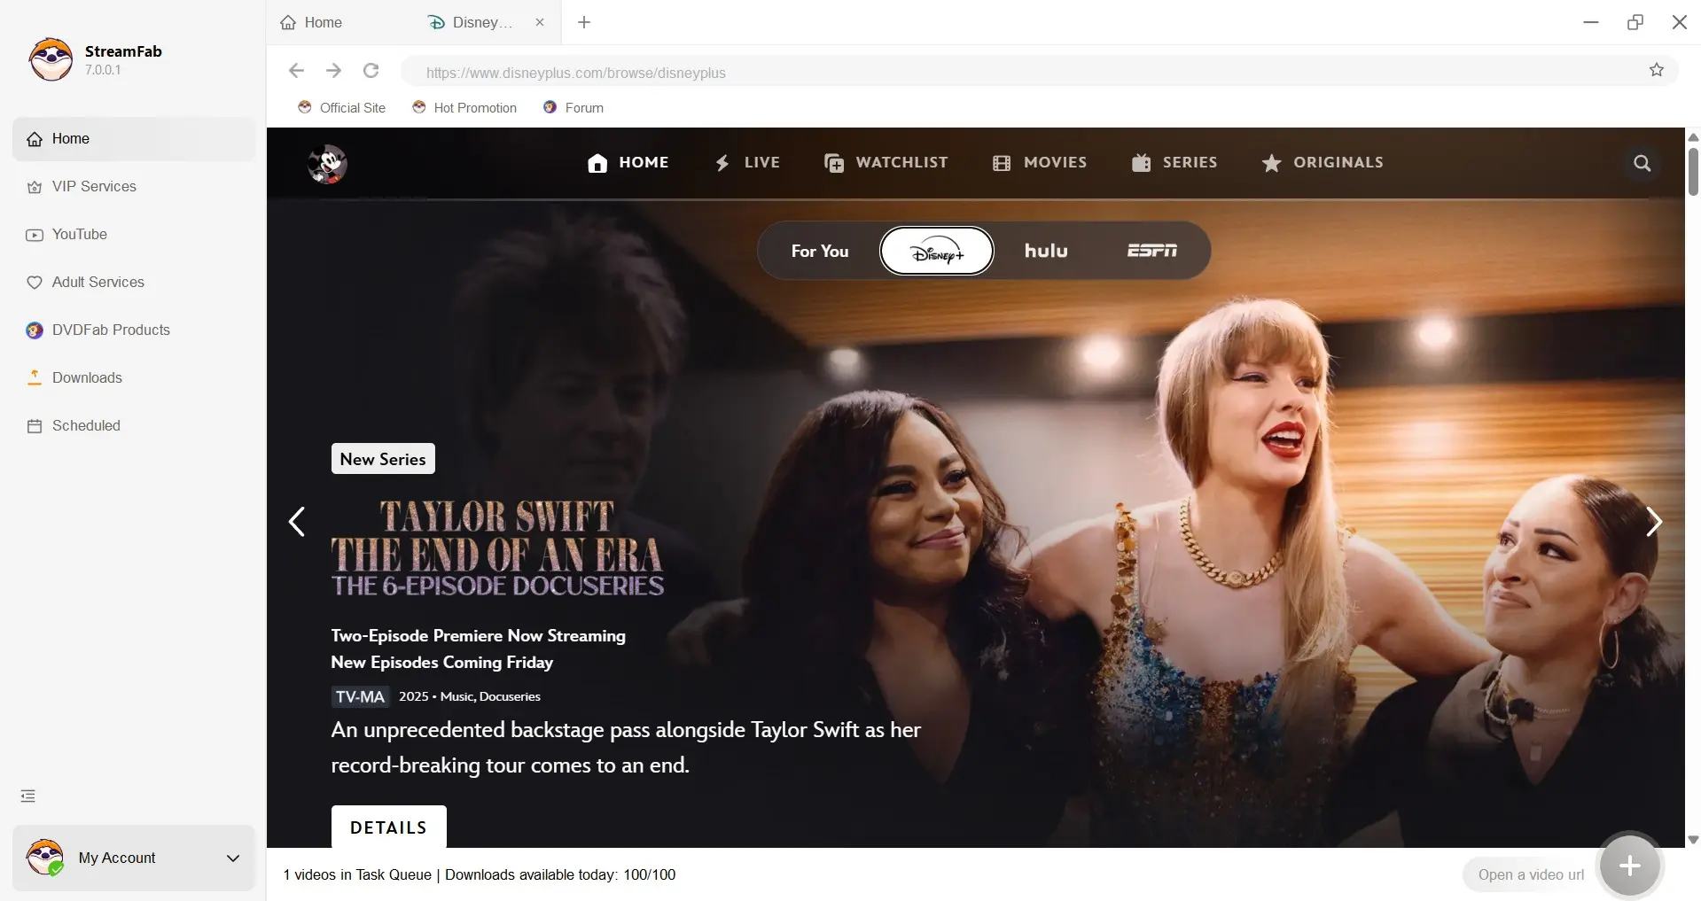Screen dimensions: 1701x901
Task: Go forward with the browser forward arrow
Action: coord(333,70)
